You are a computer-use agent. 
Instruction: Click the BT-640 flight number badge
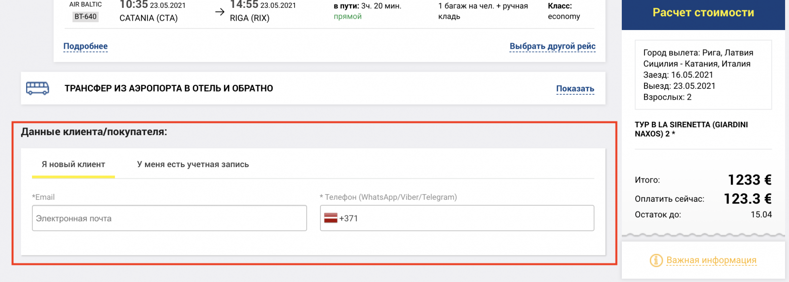click(x=85, y=17)
